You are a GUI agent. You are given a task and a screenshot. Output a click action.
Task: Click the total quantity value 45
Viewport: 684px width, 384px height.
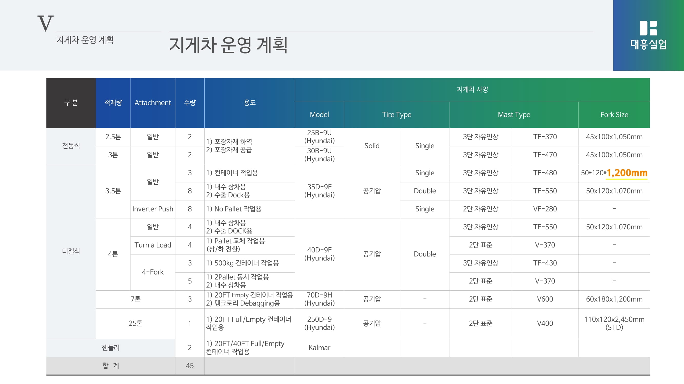point(190,366)
